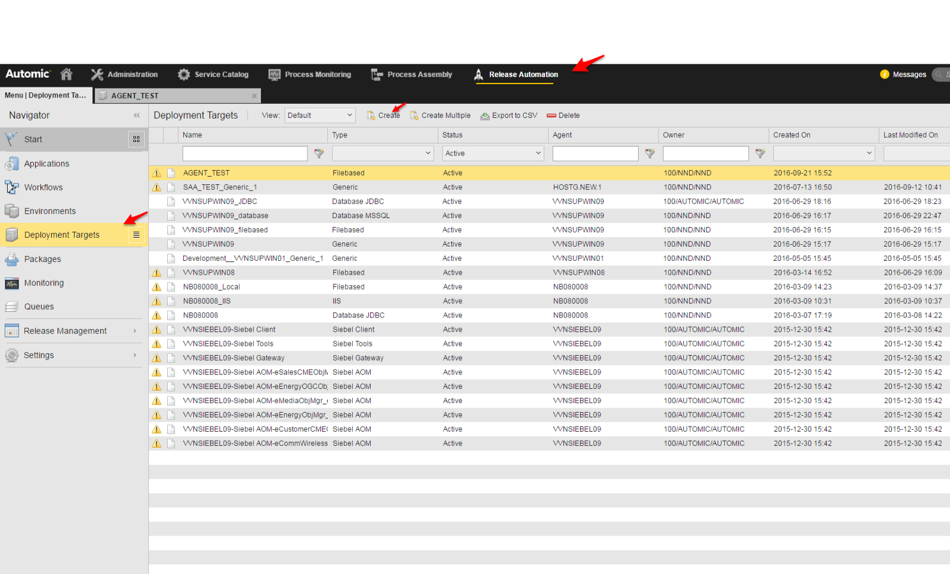Open the View dropdown showing Default
950x574 pixels.
click(320, 115)
